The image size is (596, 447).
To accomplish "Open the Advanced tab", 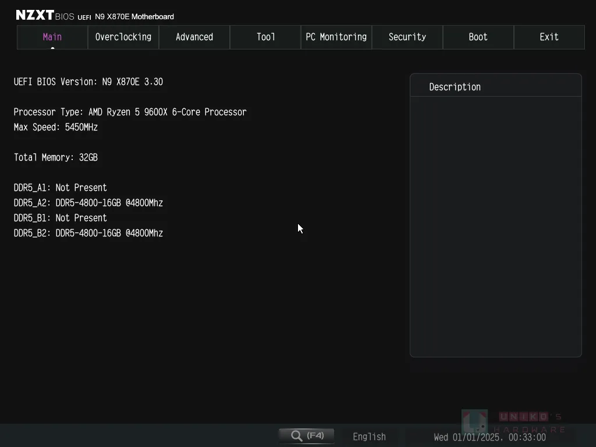I will (x=194, y=37).
